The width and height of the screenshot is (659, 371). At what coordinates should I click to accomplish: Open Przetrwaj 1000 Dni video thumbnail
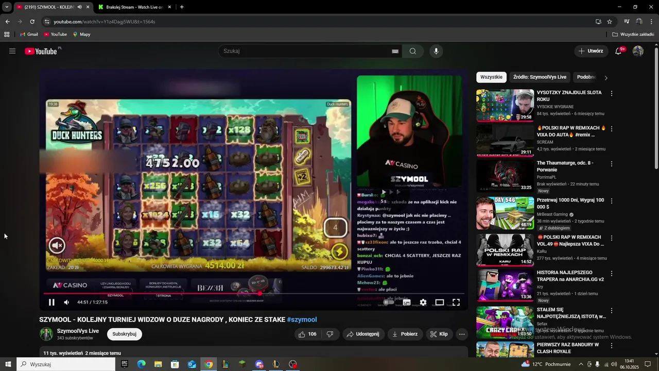505,213
